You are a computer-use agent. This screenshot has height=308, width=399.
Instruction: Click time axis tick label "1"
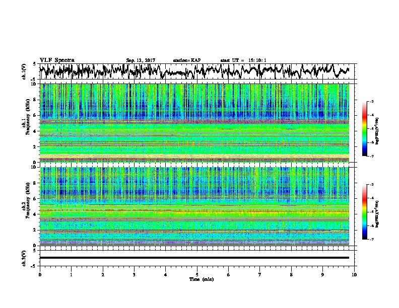coord(71,275)
